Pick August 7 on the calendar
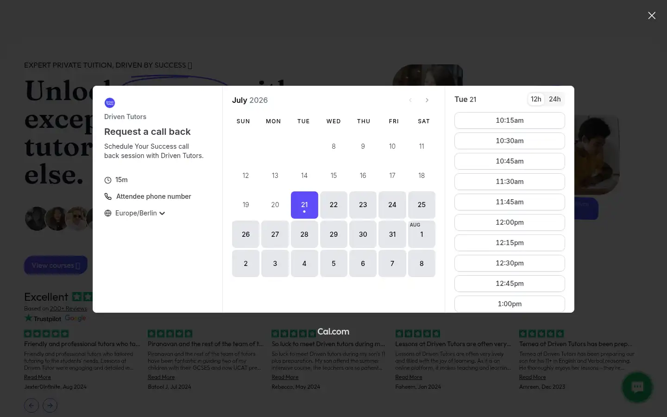 click(392, 264)
